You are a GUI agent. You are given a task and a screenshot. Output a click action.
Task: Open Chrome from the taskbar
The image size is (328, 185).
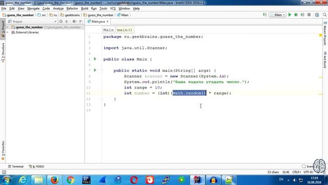point(71,180)
